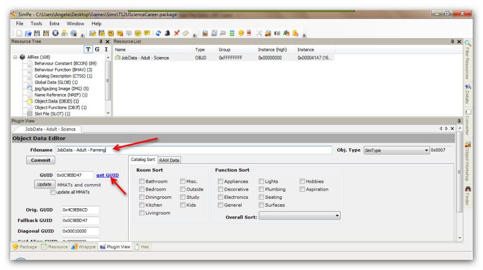483x270 pixels.
Task: Switch Resource Tree to G view
Action: pos(97,49)
